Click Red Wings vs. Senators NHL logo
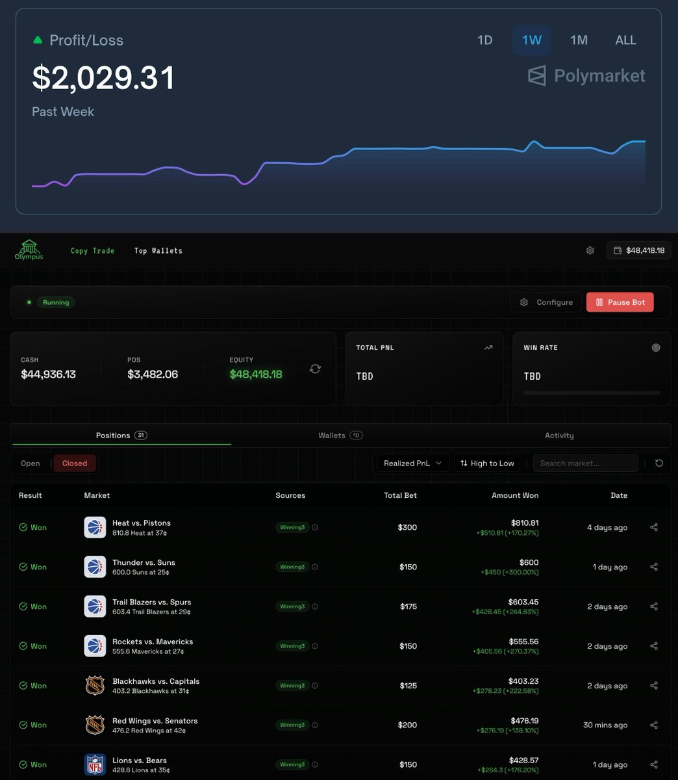The height and width of the screenshot is (780, 678). coord(95,725)
